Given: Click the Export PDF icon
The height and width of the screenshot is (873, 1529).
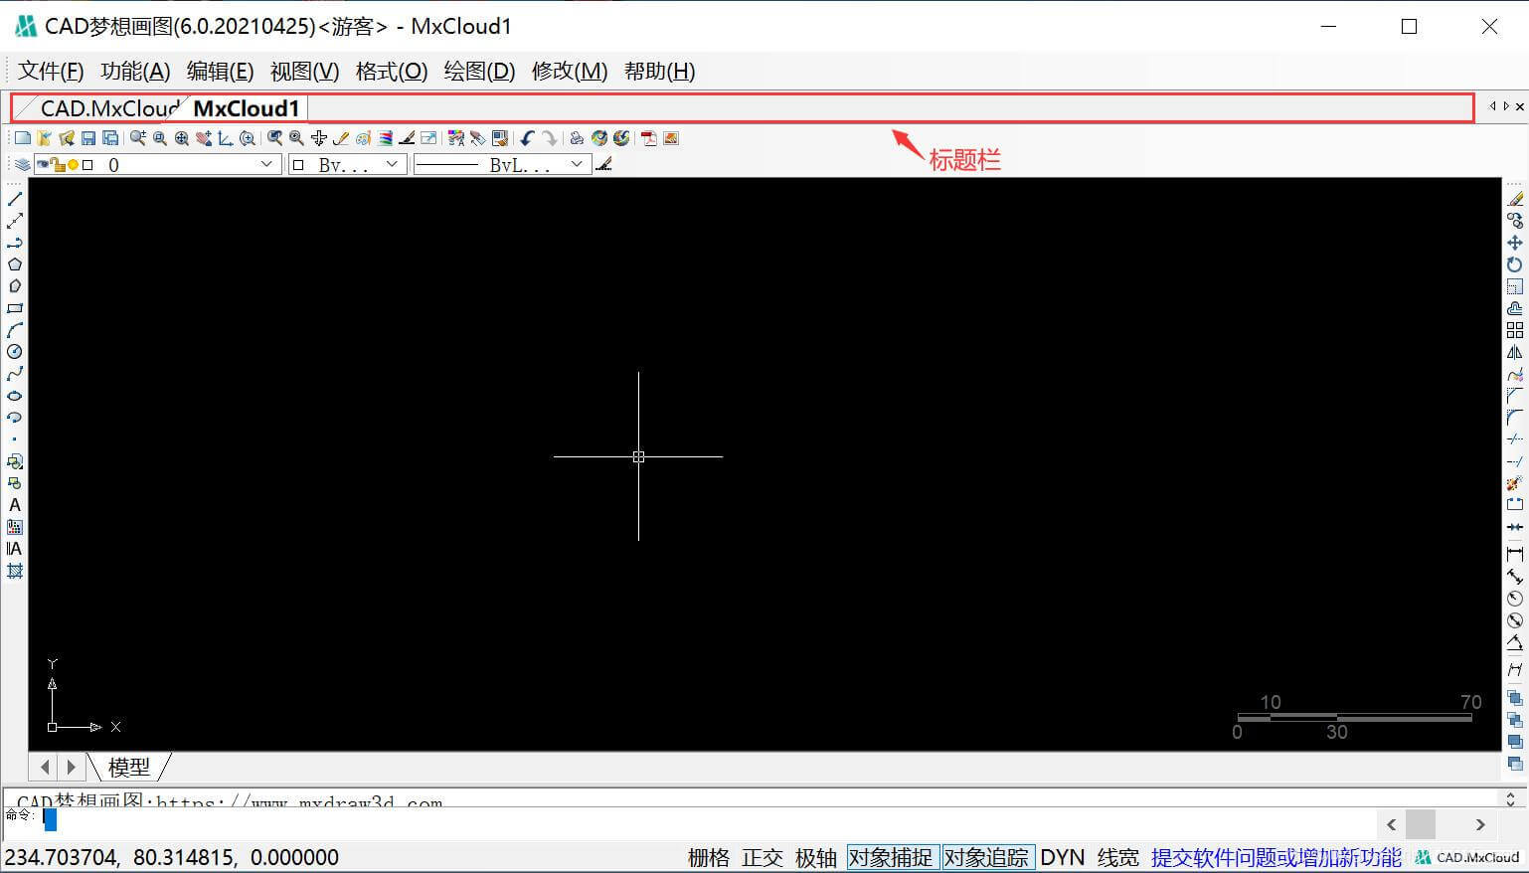Looking at the screenshot, I should (648, 138).
